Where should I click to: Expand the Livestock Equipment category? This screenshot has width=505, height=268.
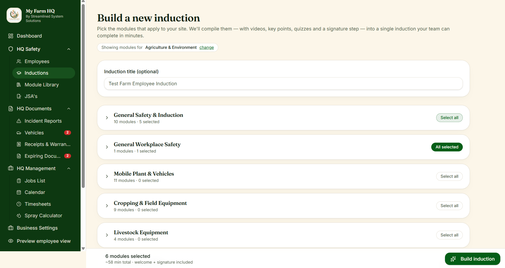[x=107, y=235]
